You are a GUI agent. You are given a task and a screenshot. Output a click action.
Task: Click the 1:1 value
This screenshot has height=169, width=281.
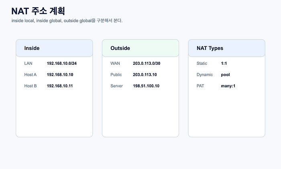[224, 64]
